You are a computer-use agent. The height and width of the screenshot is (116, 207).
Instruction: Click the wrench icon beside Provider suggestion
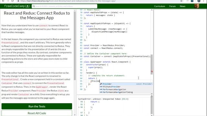point(101,84)
